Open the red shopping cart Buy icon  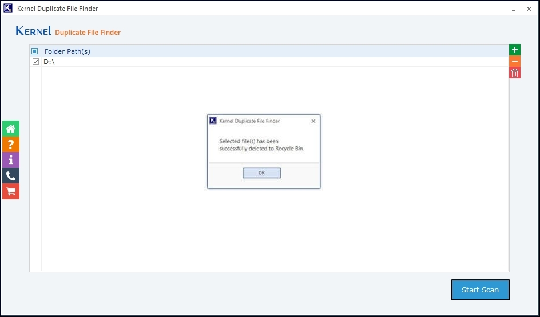coord(11,191)
